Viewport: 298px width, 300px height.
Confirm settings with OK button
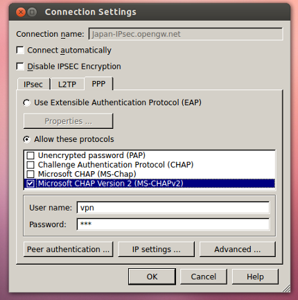pos(152,276)
